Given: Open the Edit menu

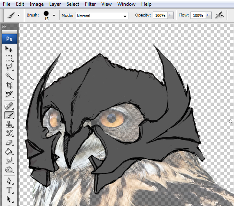Looking at the screenshot, I should (20, 4).
